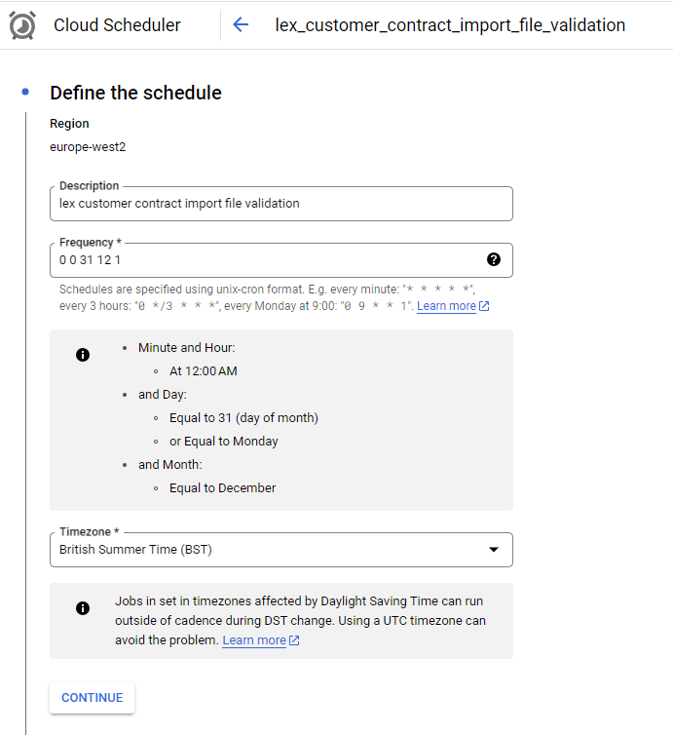Click the Define the schedule section heading

click(x=135, y=93)
